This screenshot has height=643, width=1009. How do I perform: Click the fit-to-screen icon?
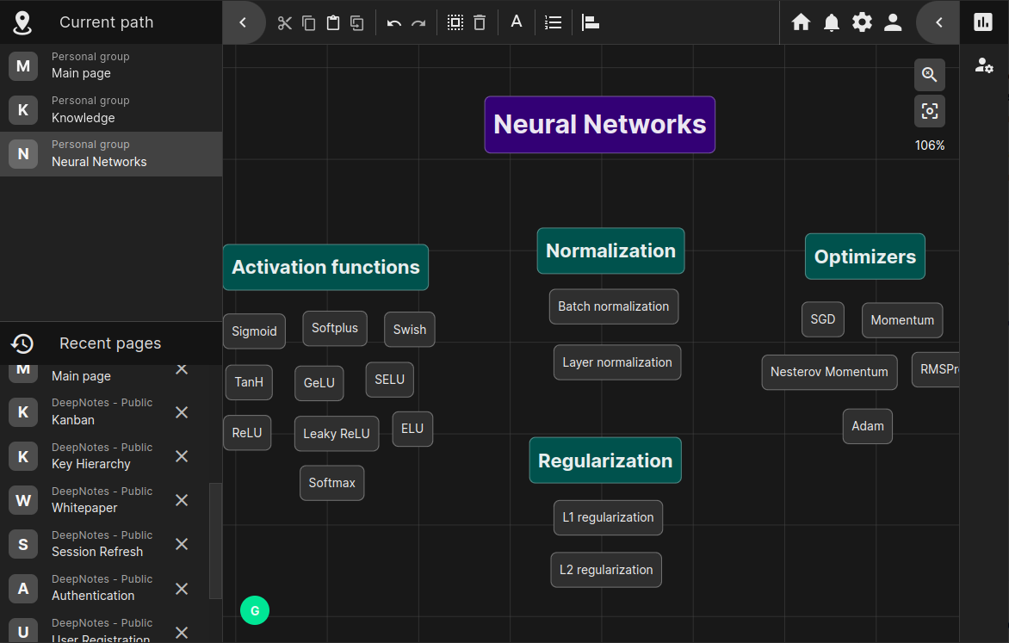pyautogui.click(x=929, y=111)
